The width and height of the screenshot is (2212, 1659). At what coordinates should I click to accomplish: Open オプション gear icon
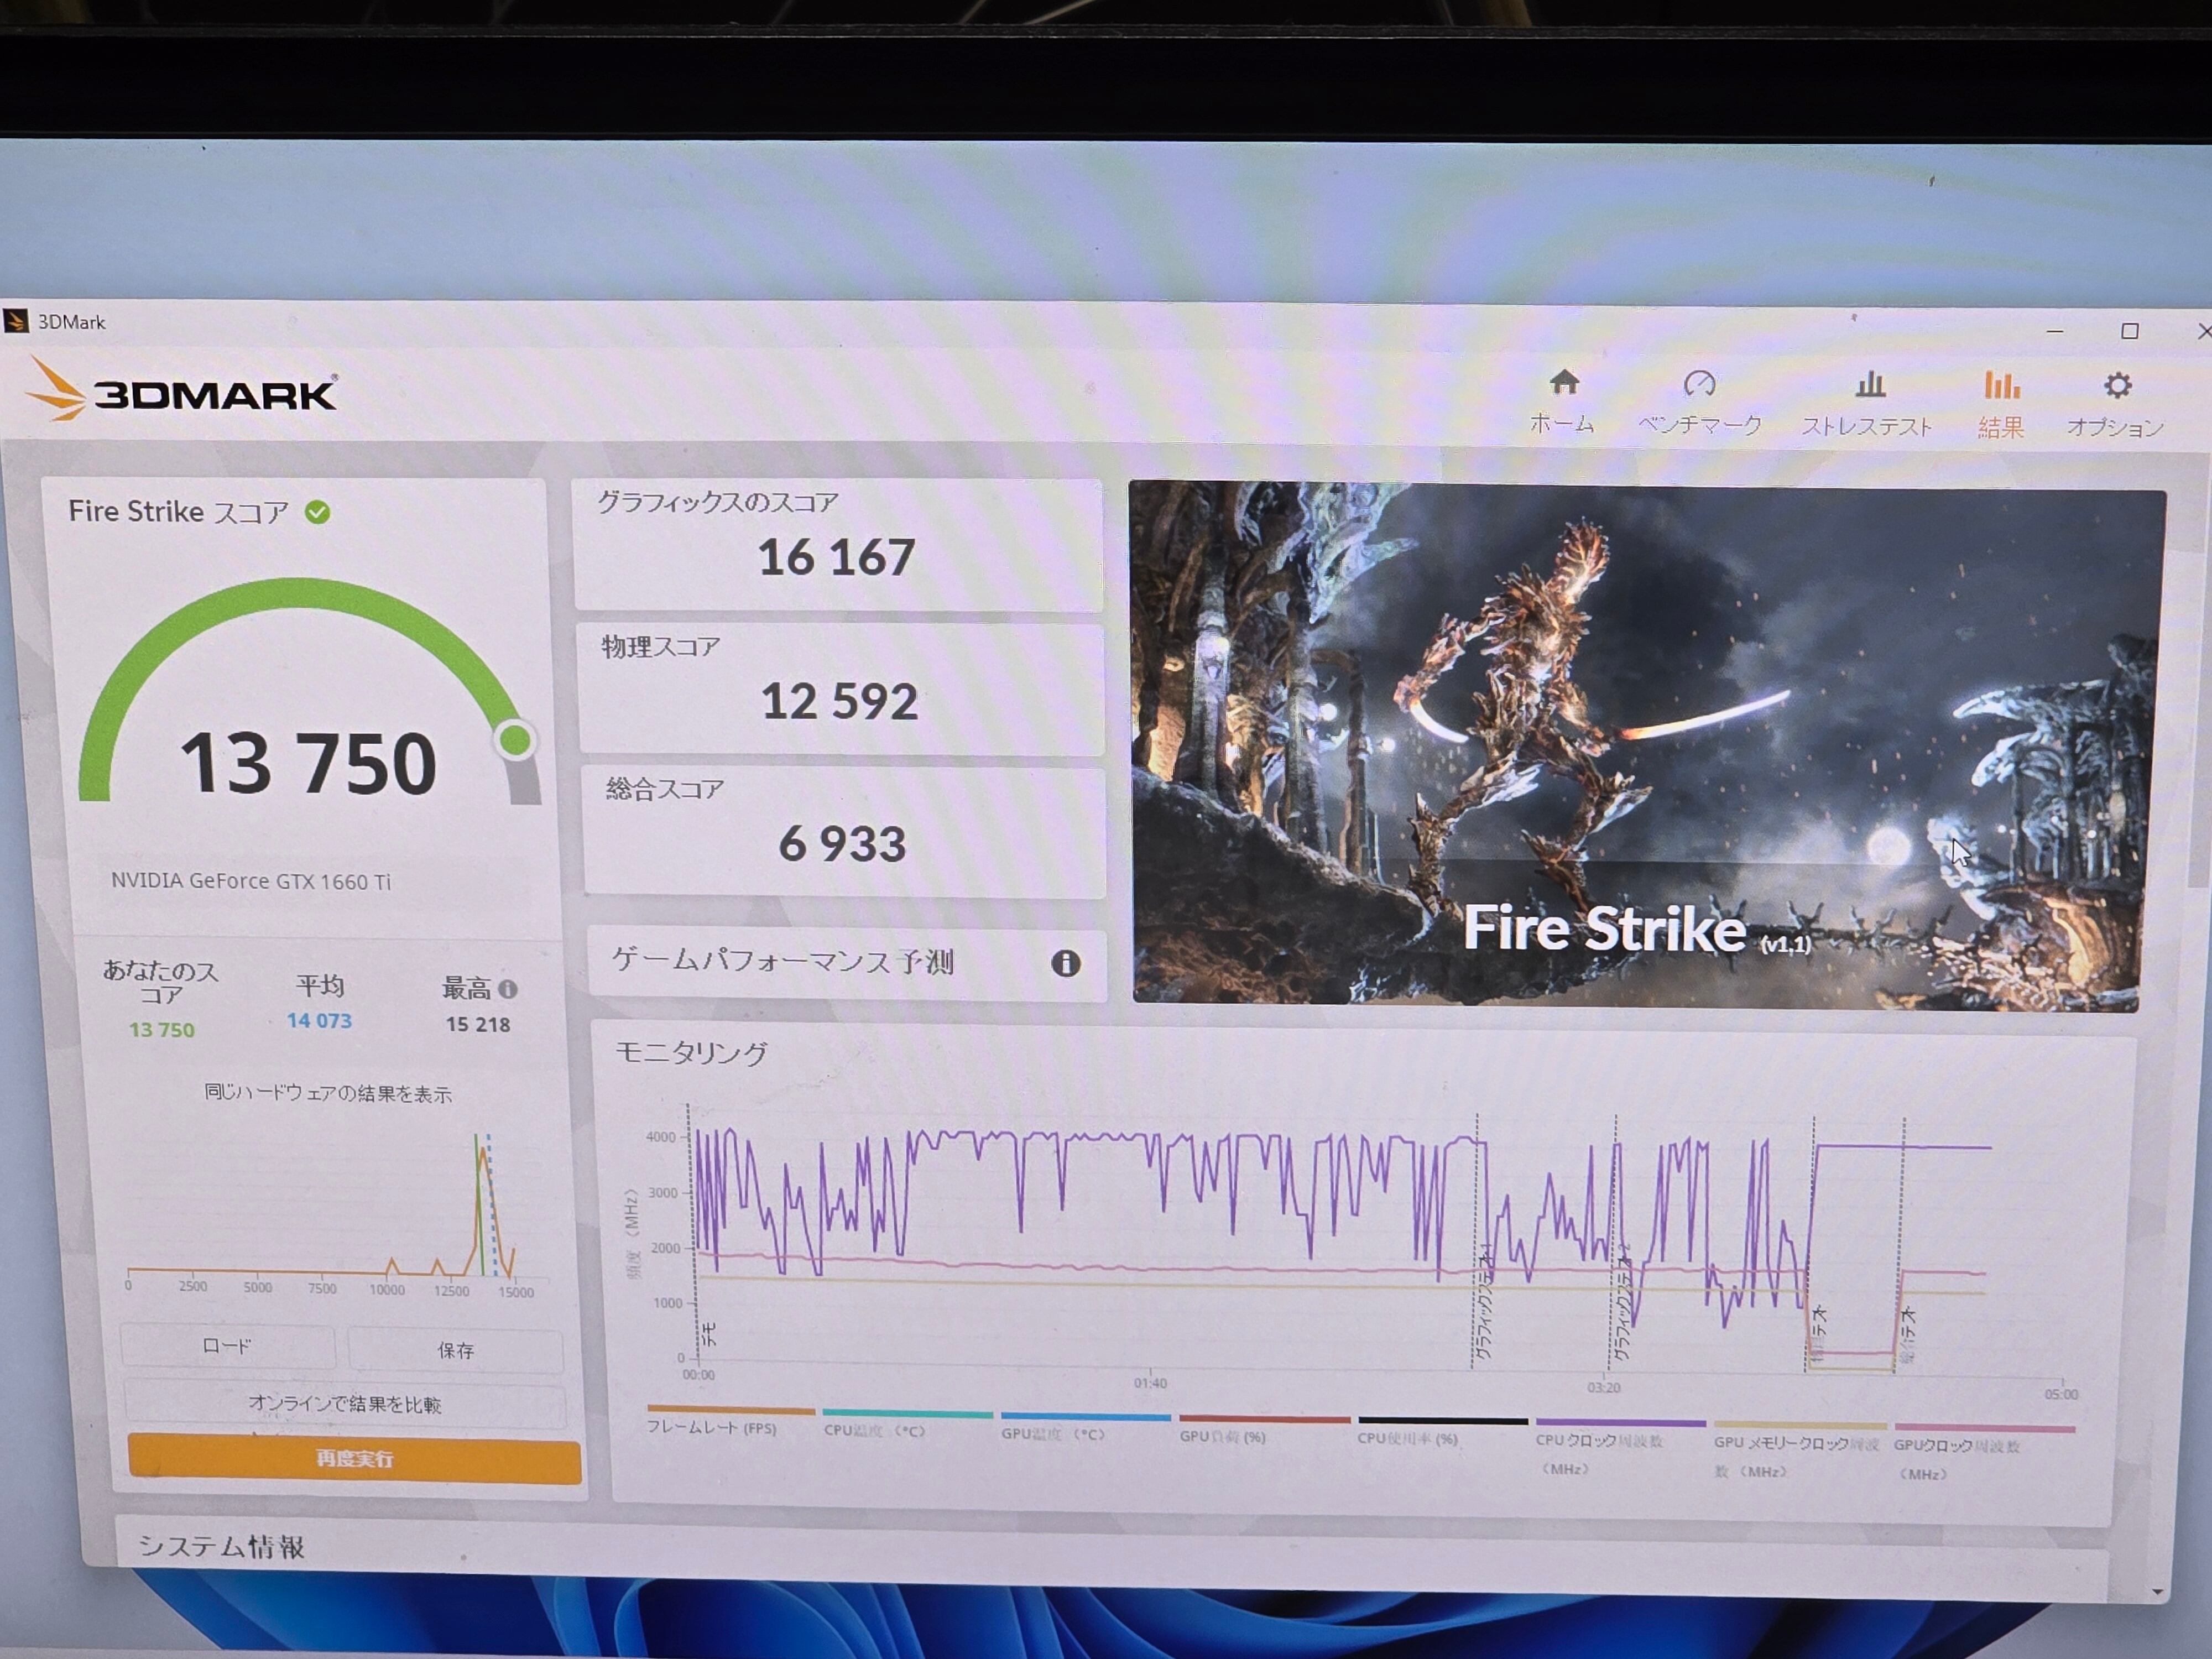pyautogui.click(x=2116, y=387)
